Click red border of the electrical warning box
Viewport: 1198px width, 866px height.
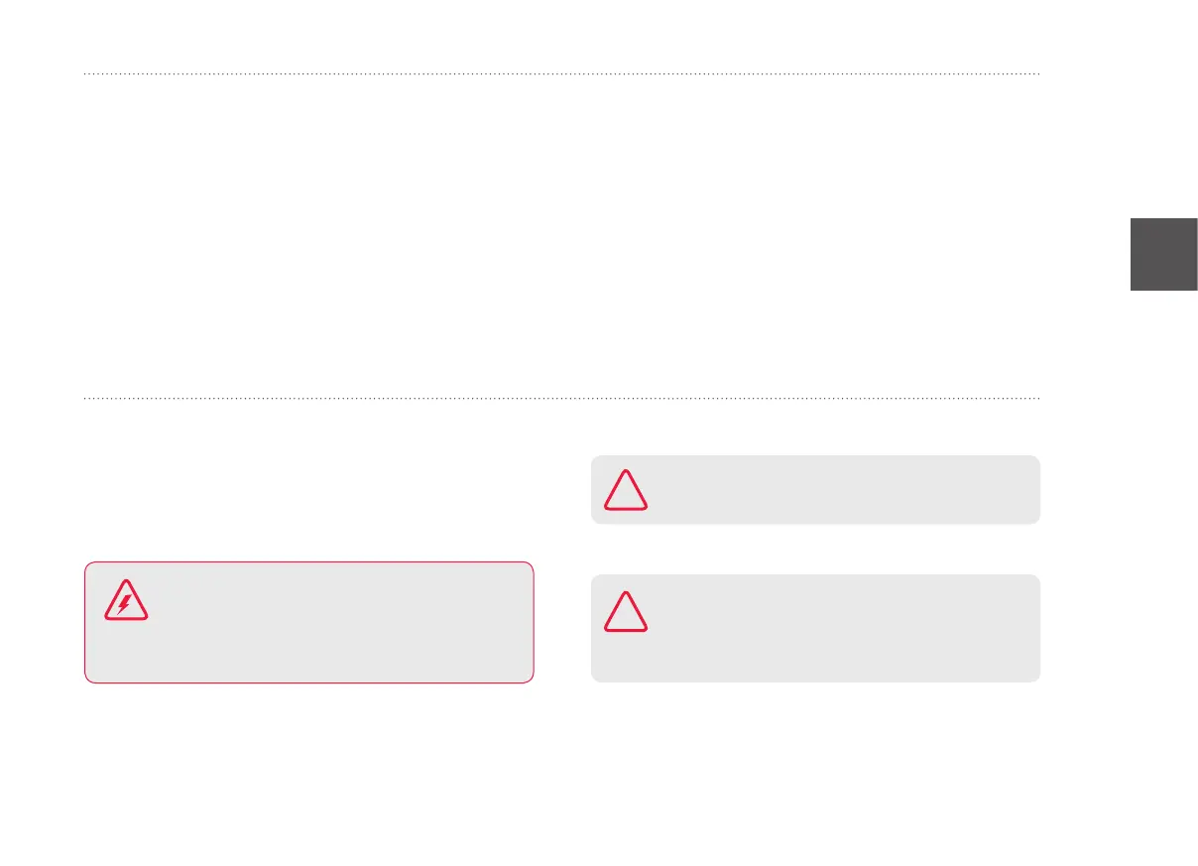tap(309, 562)
